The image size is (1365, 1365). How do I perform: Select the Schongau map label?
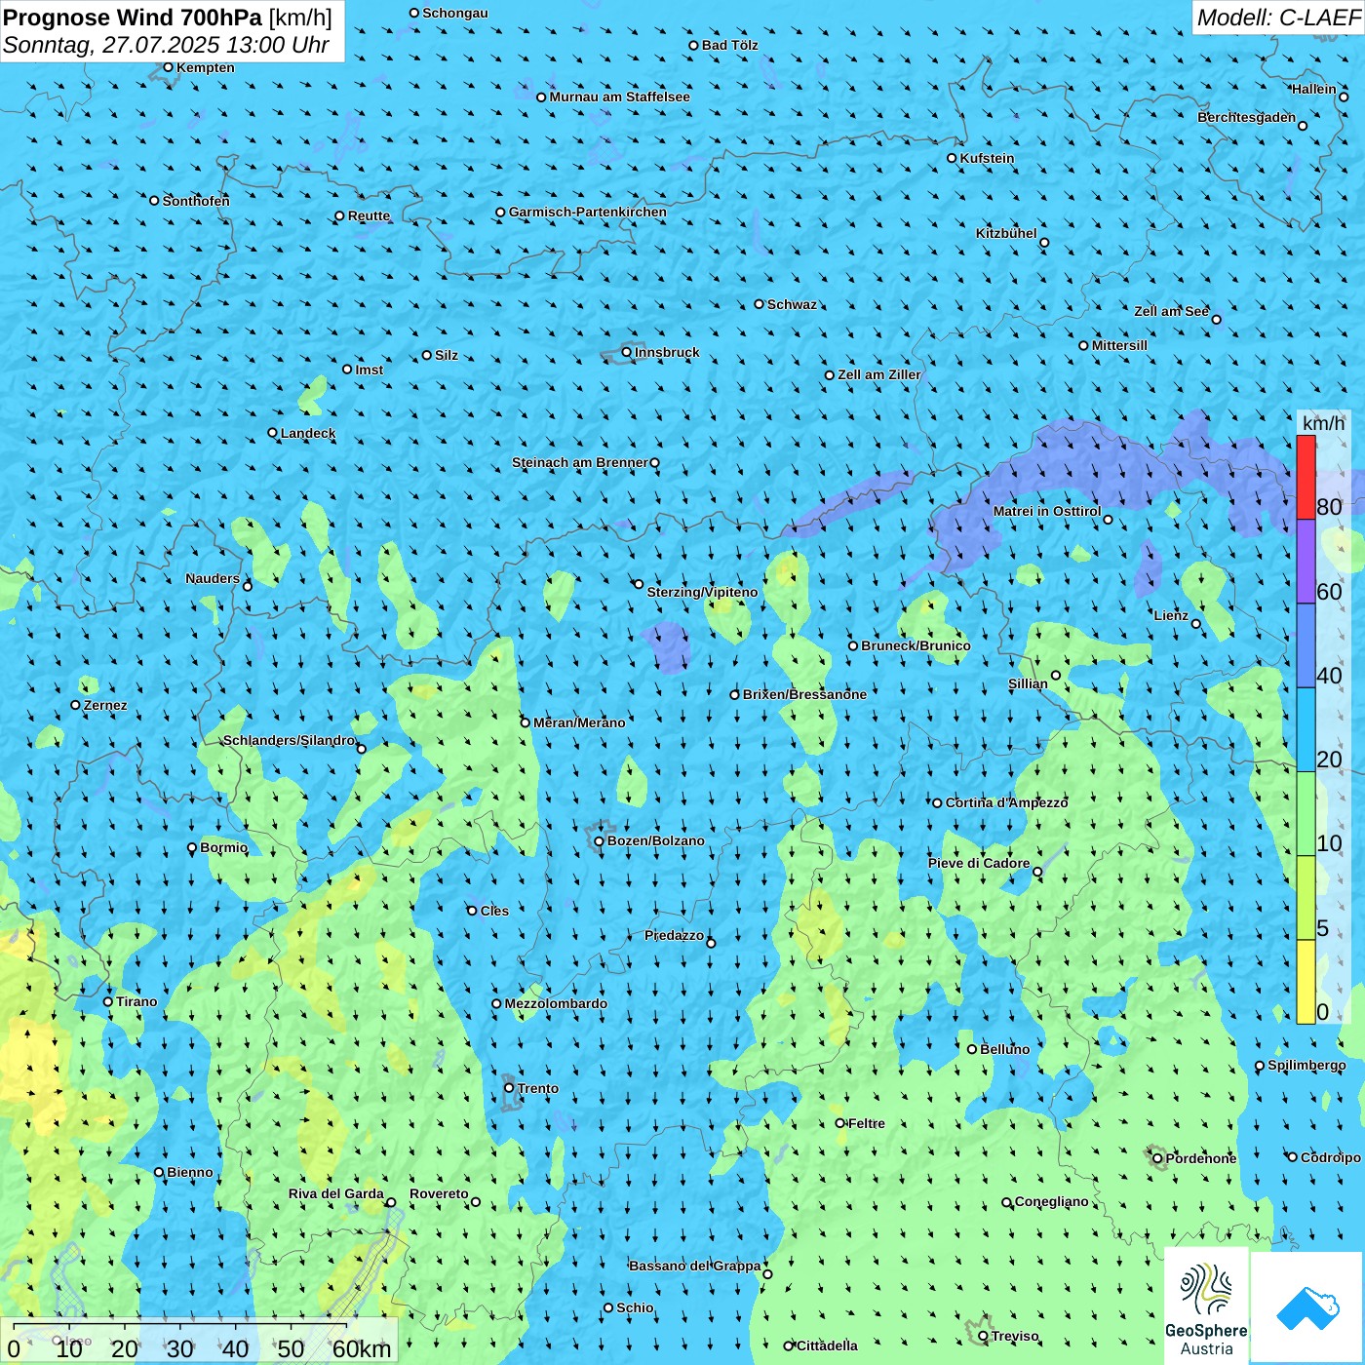click(x=455, y=13)
